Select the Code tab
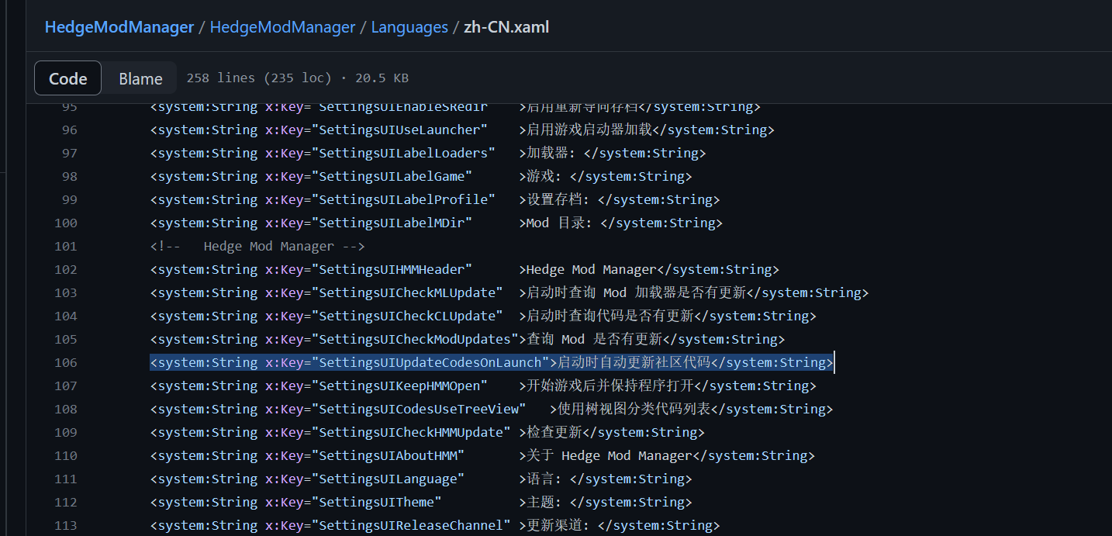Image resolution: width=1112 pixels, height=536 pixels. 67,78
